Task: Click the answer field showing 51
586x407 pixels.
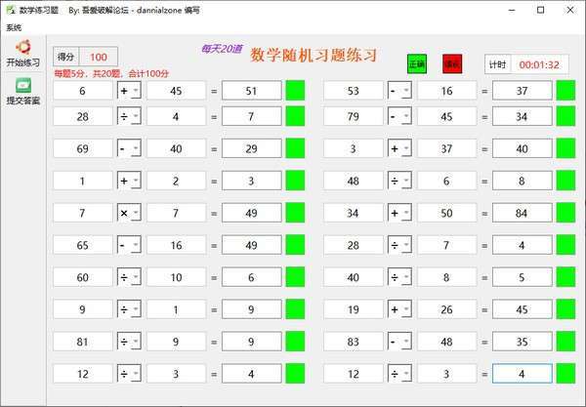Action: [x=252, y=91]
